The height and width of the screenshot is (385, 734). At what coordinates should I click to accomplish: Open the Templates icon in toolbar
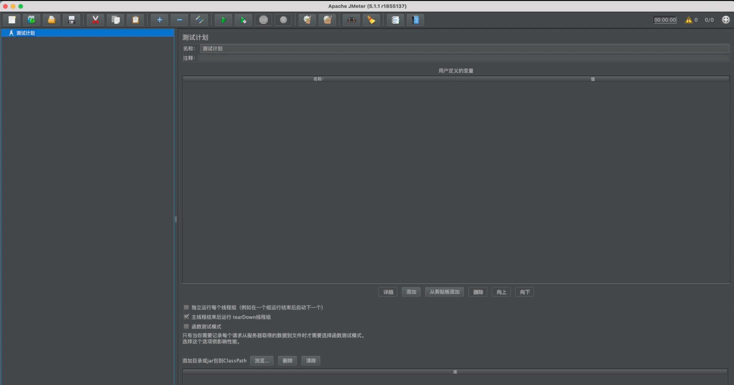(31, 20)
